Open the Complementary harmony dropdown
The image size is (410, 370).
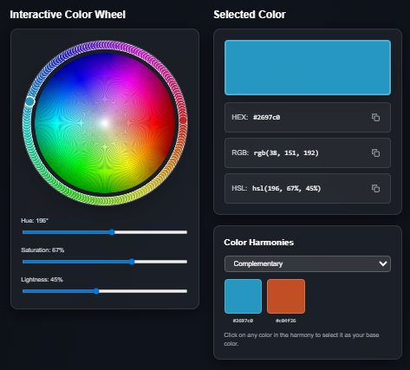[x=308, y=263]
